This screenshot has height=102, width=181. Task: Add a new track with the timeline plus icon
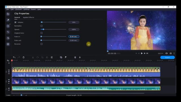pyautogui.click(x=8, y=61)
